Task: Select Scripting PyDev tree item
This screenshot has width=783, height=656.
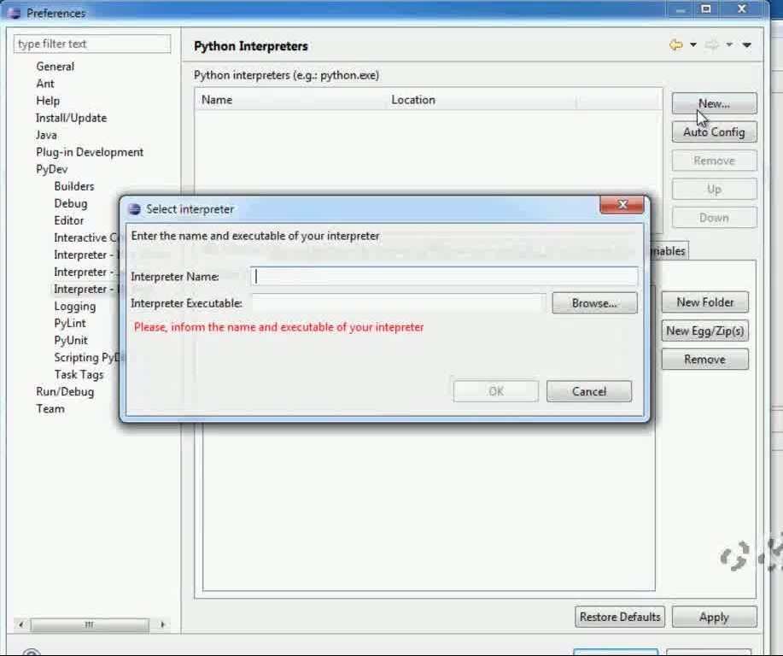Action: [x=88, y=358]
